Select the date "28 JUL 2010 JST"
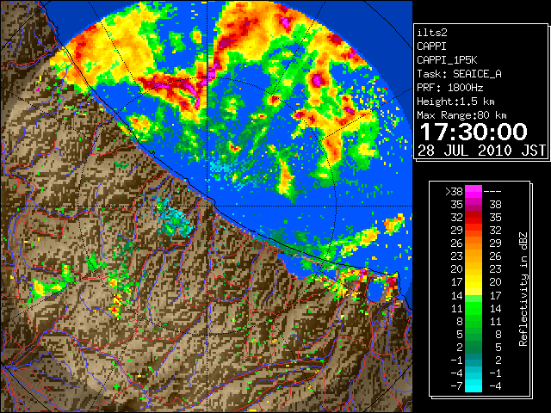 481,151
